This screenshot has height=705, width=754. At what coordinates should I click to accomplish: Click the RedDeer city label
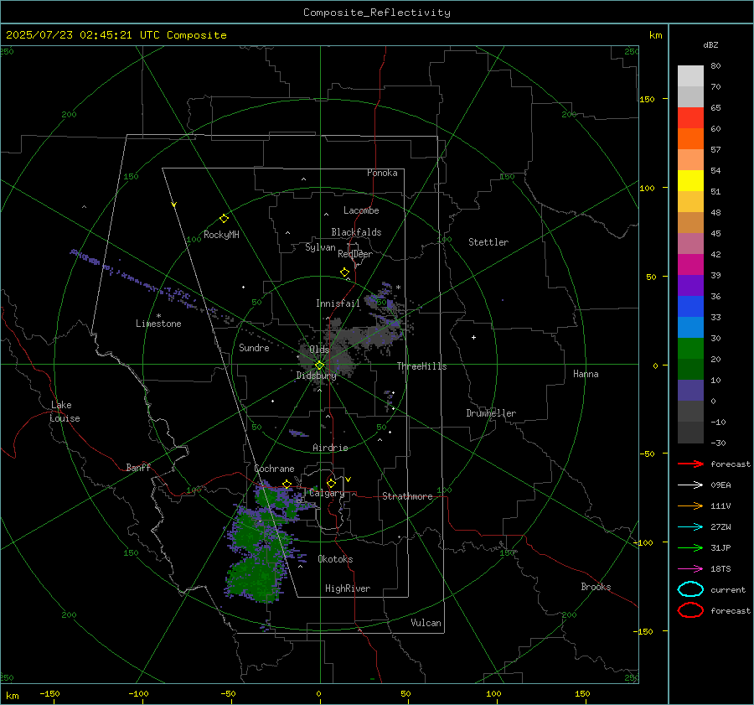click(x=355, y=254)
